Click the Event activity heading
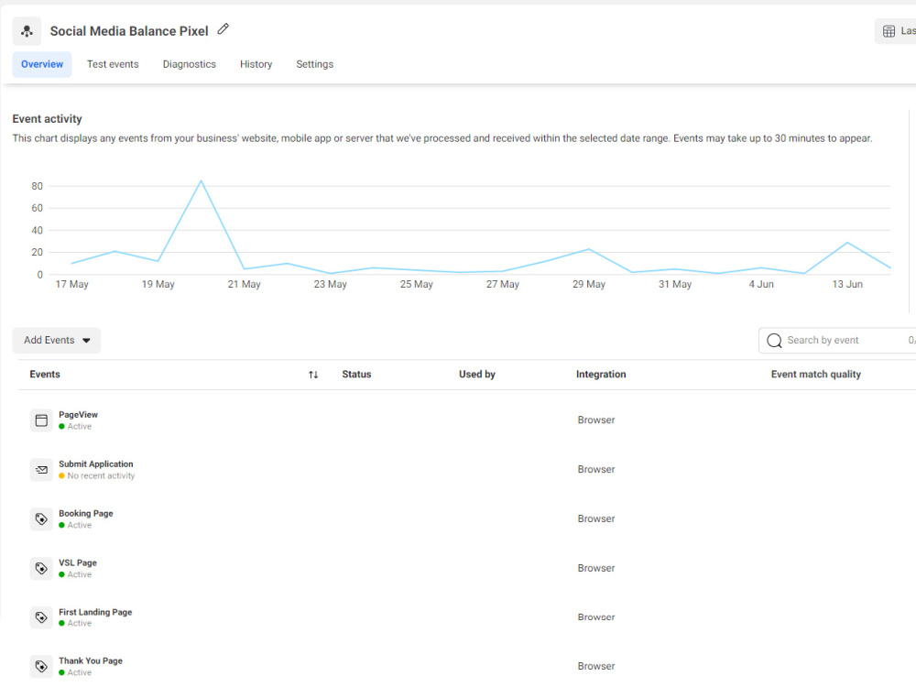The image size is (916, 687). pyautogui.click(x=47, y=119)
